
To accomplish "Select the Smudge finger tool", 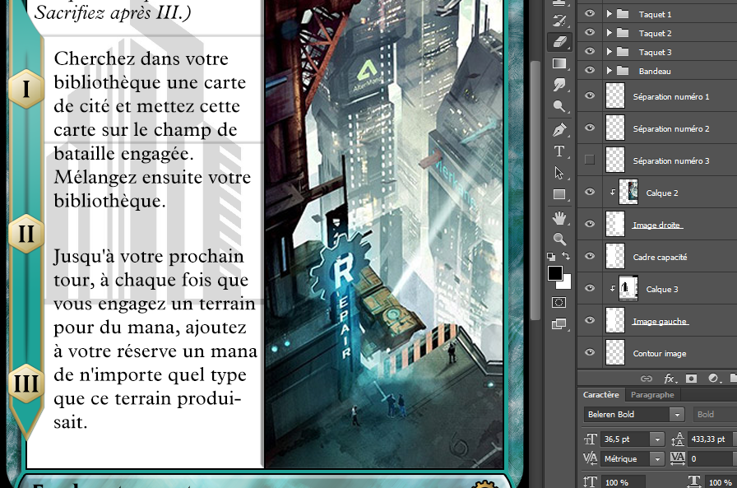I will (559, 85).
